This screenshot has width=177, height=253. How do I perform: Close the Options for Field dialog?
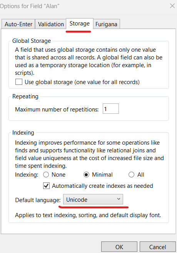point(172,6)
